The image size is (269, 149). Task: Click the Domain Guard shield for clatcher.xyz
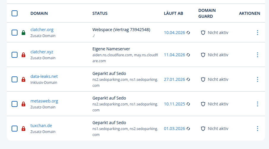203,55
